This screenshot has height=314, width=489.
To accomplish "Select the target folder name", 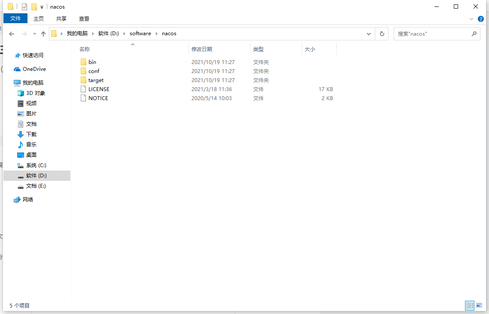I will [96, 80].
